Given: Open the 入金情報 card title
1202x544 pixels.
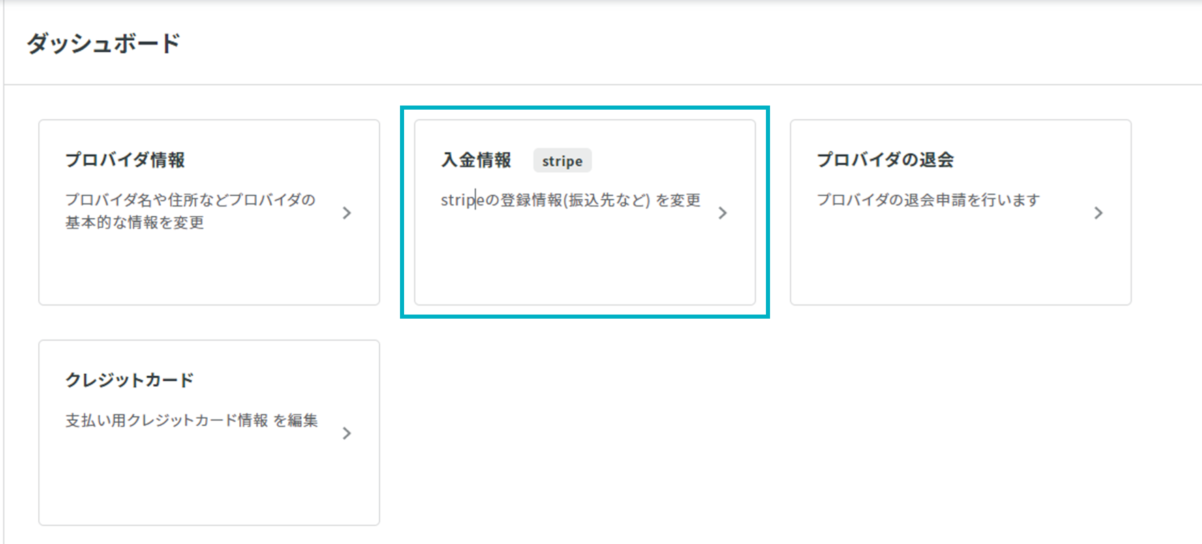Looking at the screenshot, I should (476, 160).
